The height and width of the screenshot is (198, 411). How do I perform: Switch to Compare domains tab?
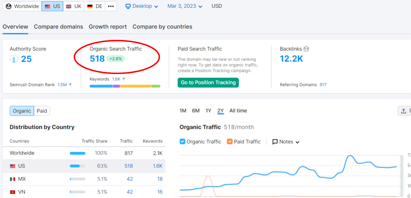click(58, 27)
